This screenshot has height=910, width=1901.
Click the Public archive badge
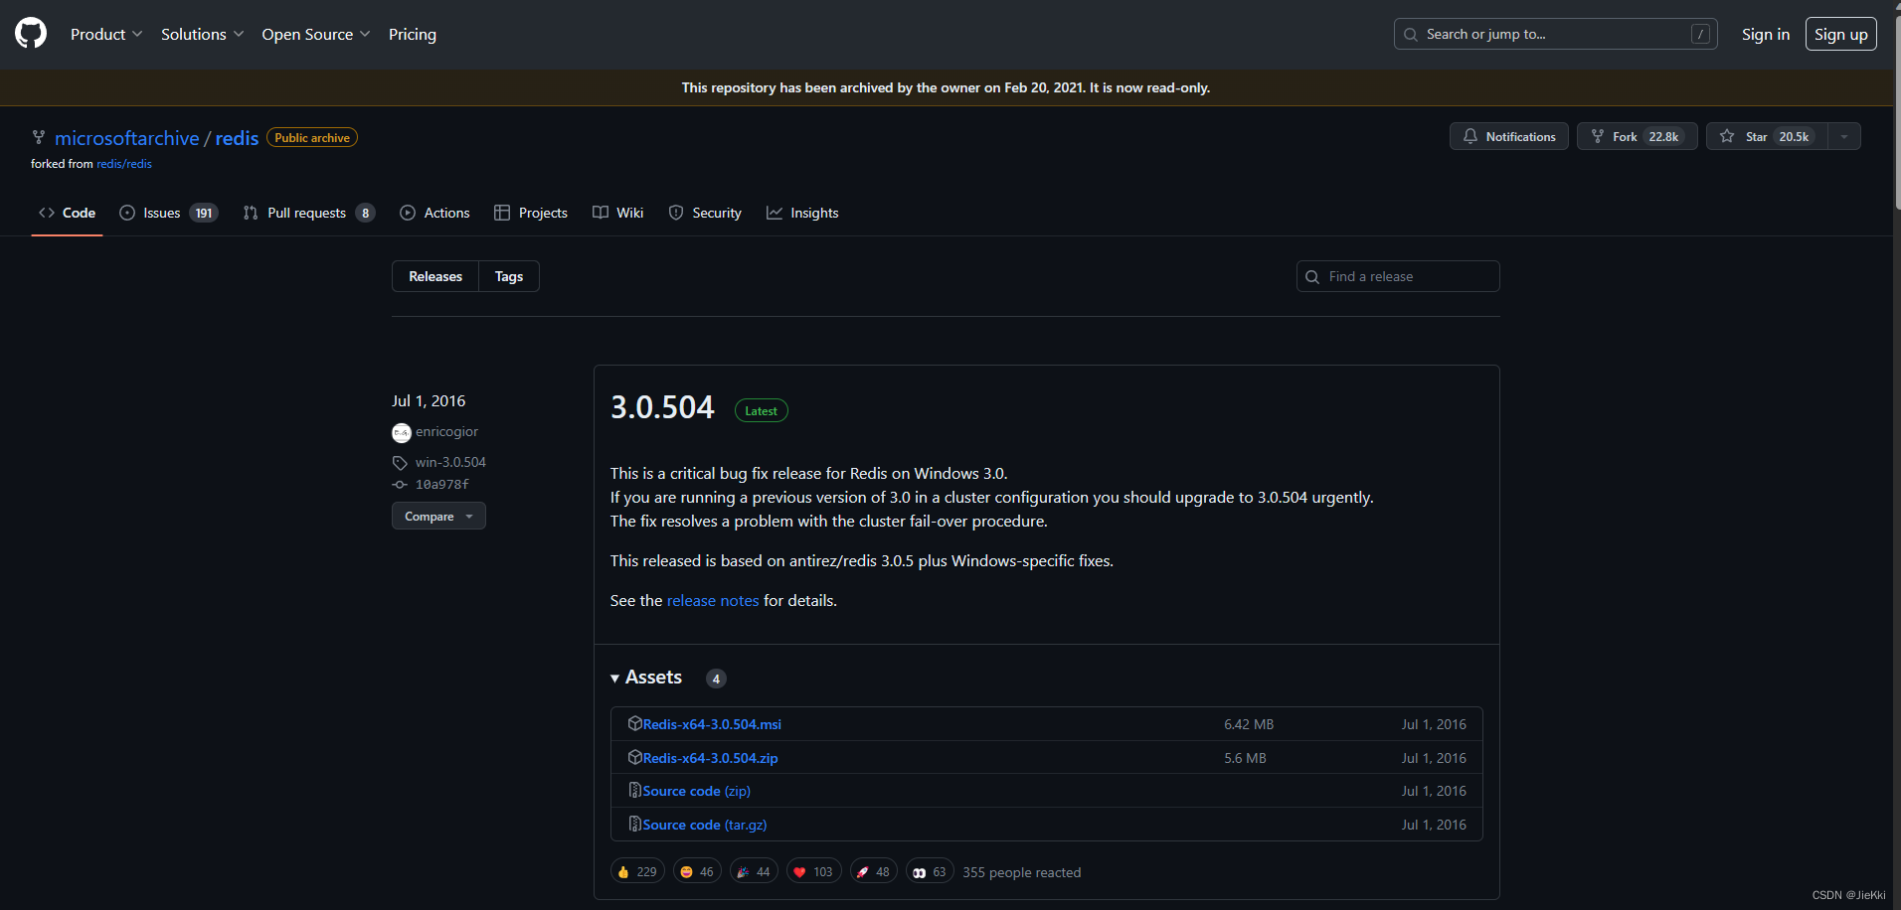(312, 137)
